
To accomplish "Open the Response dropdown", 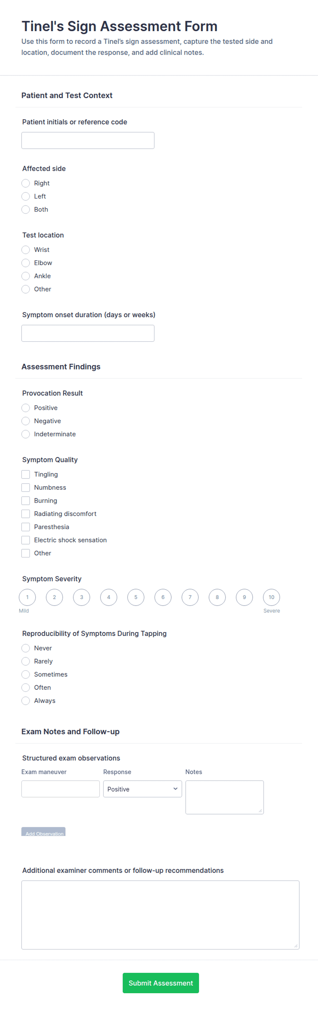I will pos(142,789).
